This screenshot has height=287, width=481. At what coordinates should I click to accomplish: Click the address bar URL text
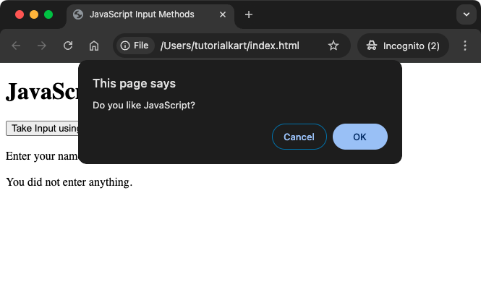(230, 46)
